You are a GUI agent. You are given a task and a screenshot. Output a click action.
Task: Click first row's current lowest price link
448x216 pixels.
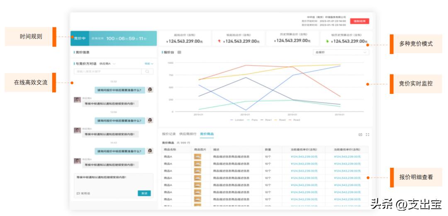[304, 157]
